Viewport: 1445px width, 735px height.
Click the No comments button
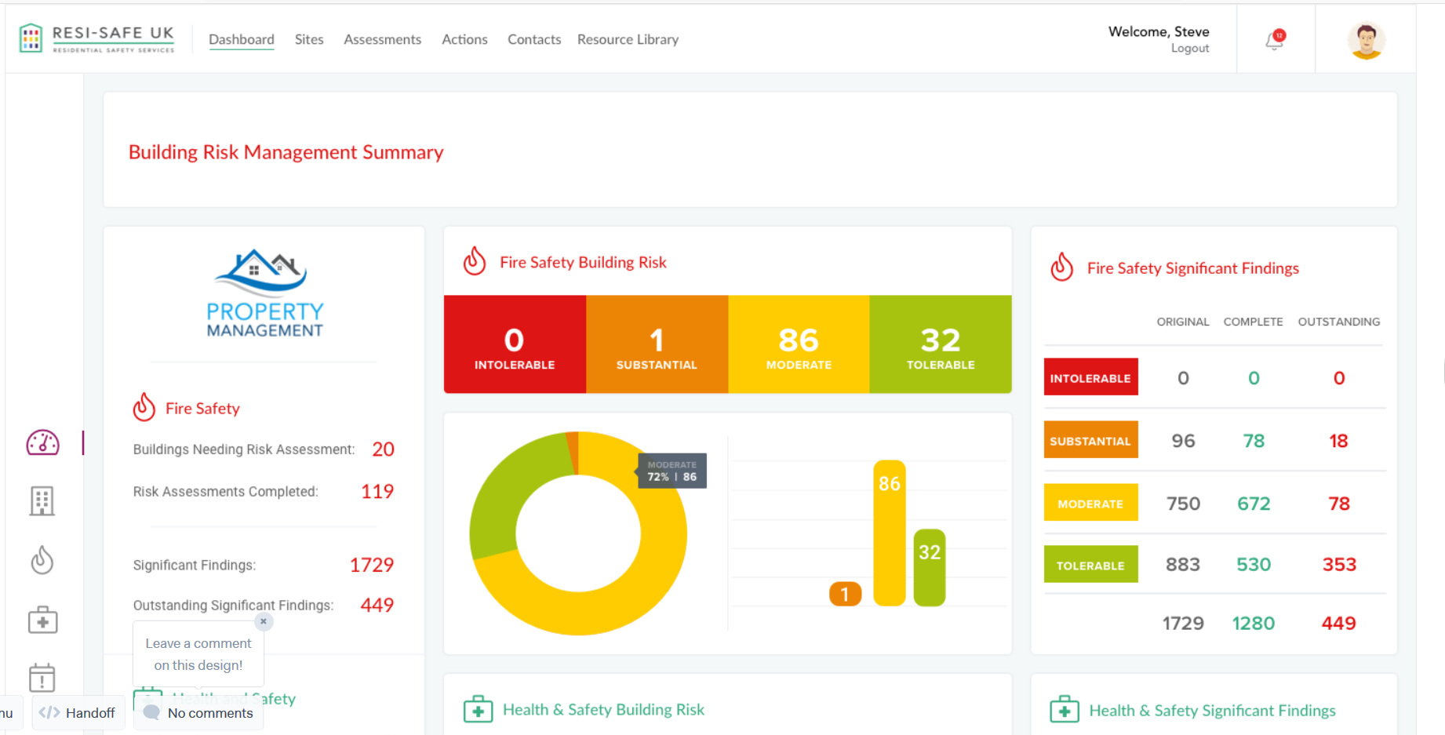[x=198, y=713]
